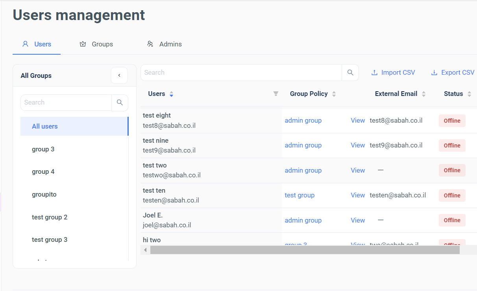This screenshot has height=291, width=477.
Task: Switch to the Admins tab
Action: click(x=165, y=44)
